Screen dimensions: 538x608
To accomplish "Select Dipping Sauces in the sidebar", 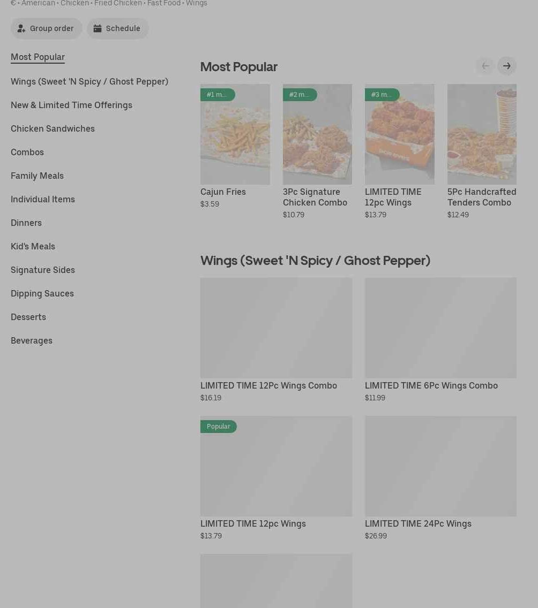I will (x=42, y=293).
